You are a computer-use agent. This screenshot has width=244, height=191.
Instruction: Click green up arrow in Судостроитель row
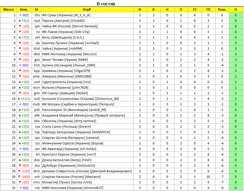(20, 82)
